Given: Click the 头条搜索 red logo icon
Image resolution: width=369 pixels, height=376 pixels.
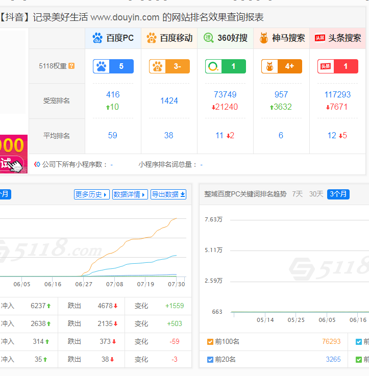Looking at the screenshot, I should click(x=320, y=38).
